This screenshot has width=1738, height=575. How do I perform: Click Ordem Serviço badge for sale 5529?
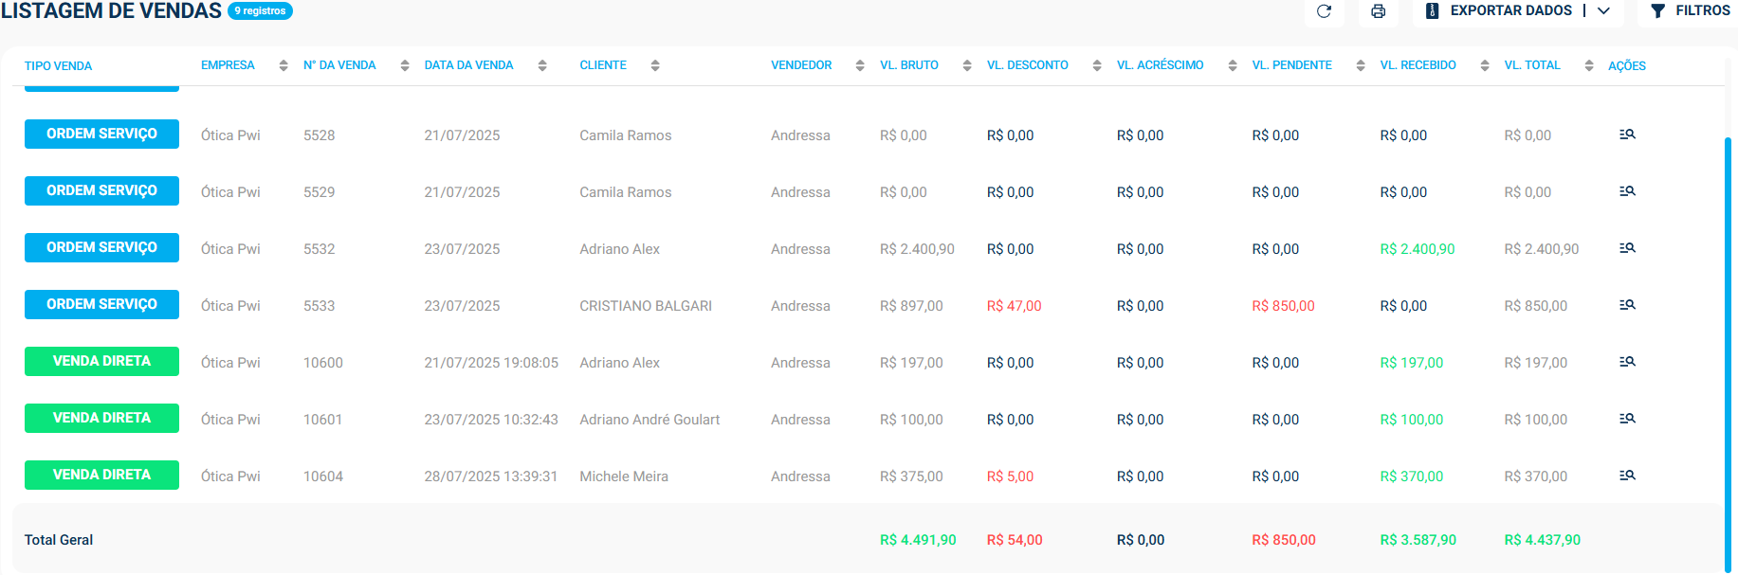click(101, 191)
